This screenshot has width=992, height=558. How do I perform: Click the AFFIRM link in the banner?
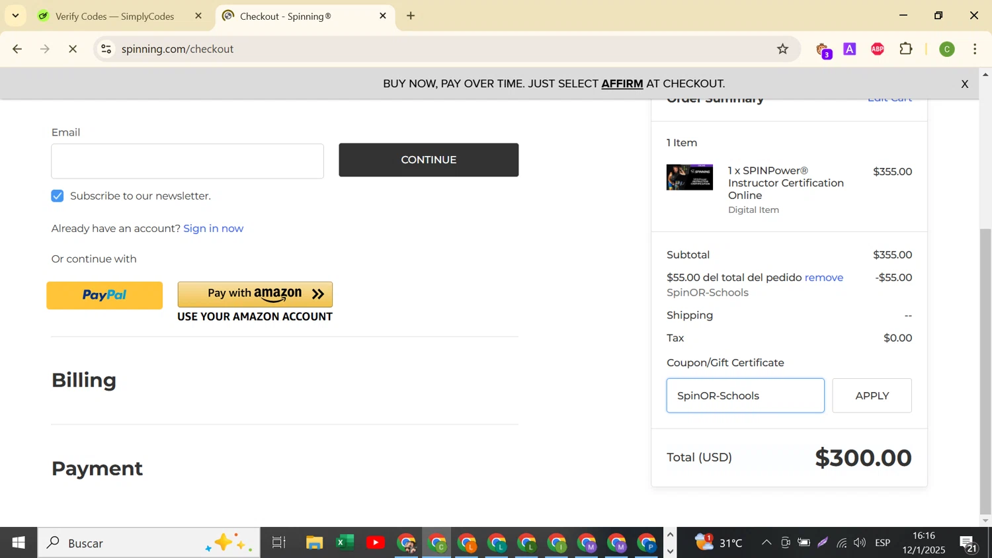(622, 83)
